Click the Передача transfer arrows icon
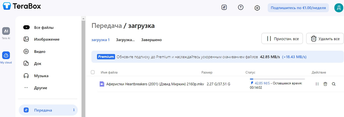The width and height of the screenshot is (344, 117). point(26,110)
